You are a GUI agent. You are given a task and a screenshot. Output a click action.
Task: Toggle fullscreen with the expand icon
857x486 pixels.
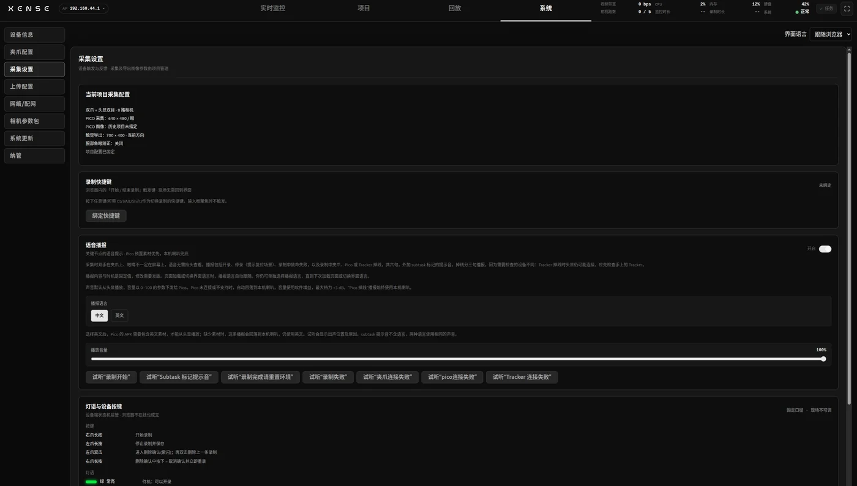847,9
